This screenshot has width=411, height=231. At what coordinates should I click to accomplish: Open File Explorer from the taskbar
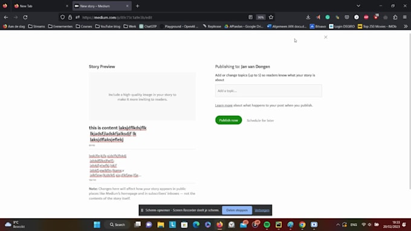tap(161, 225)
